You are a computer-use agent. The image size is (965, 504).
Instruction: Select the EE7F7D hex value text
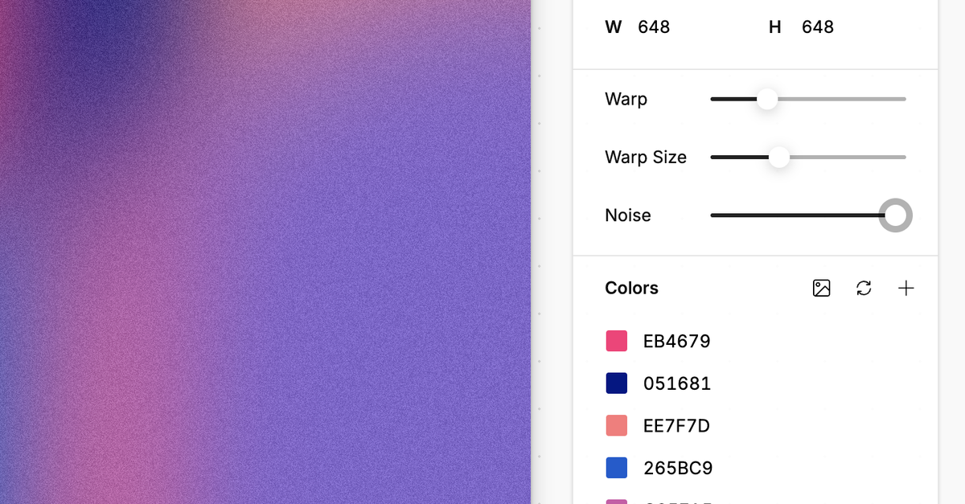click(677, 425)
